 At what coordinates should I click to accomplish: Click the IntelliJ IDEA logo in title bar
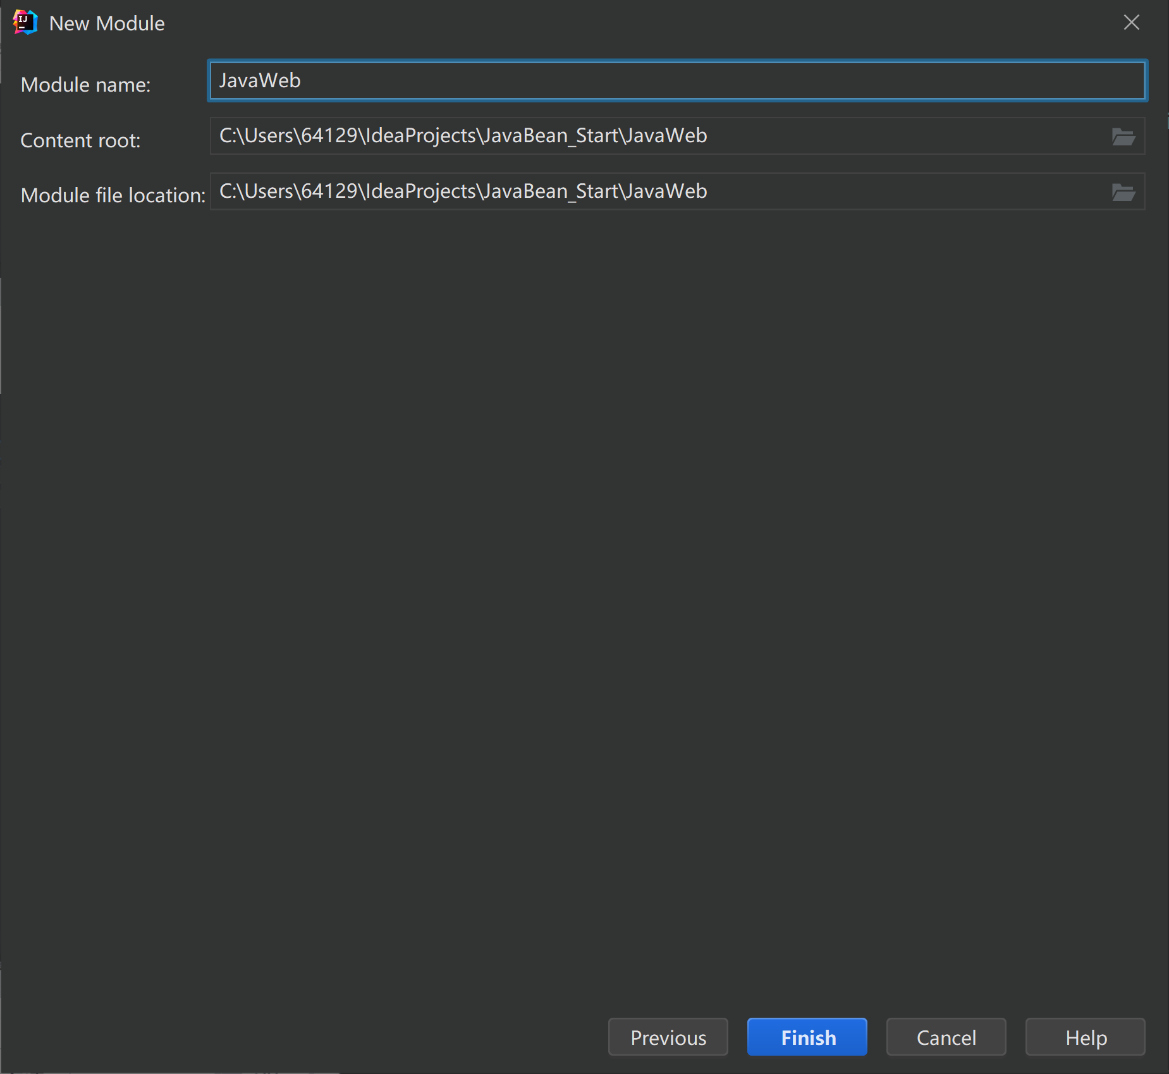tap(25, 23)
